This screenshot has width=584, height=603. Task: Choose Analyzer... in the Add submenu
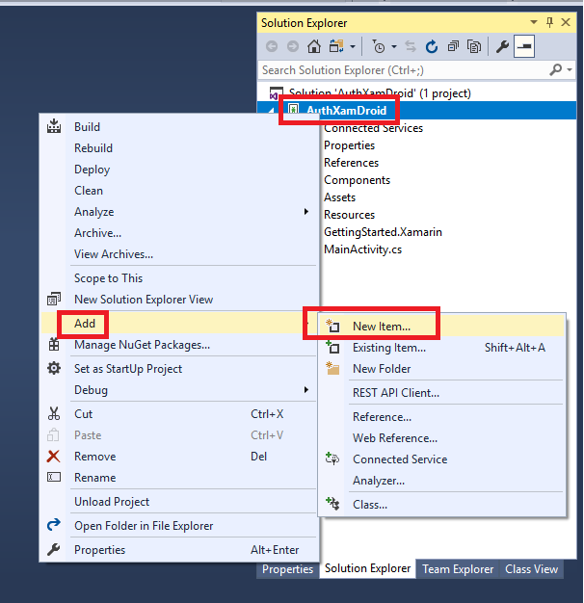pos(442,481)
